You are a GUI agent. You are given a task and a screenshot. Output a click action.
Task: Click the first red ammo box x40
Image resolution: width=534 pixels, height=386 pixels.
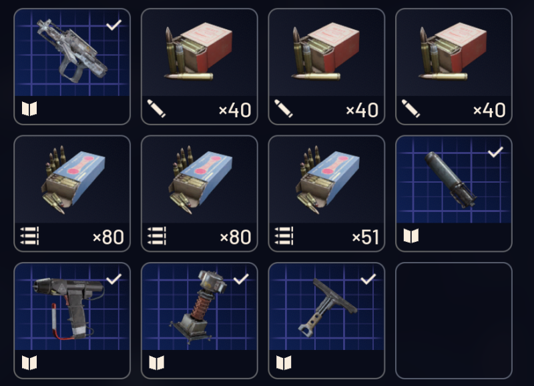pos(199,67)
